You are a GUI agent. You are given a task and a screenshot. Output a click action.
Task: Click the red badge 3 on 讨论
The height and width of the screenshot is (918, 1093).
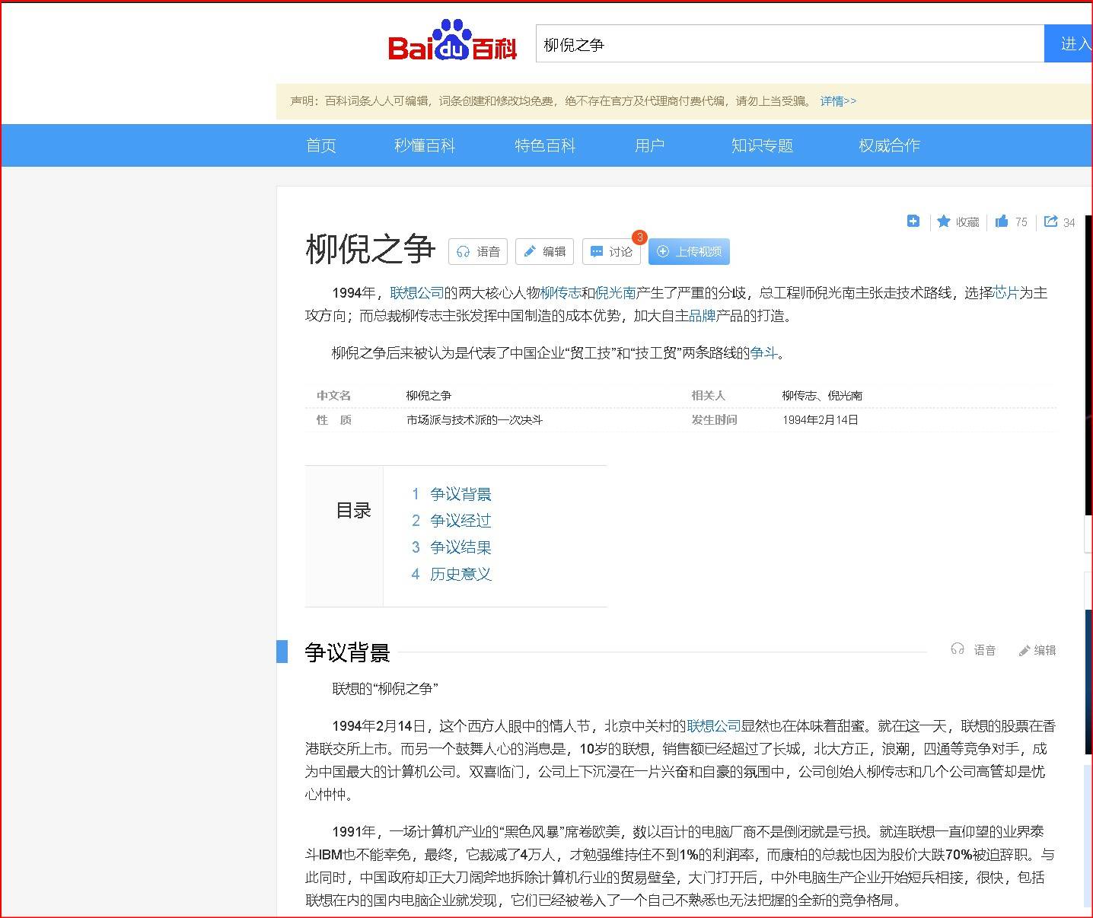(x=639, y=237)
